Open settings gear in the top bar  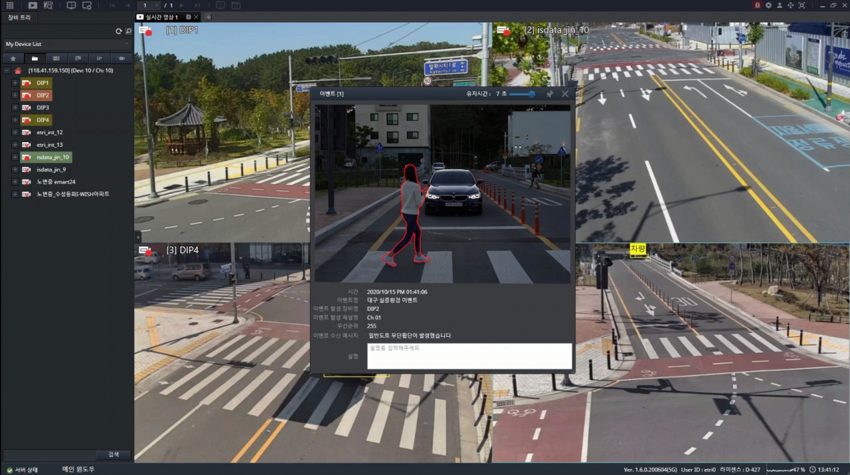pos(768,5)
